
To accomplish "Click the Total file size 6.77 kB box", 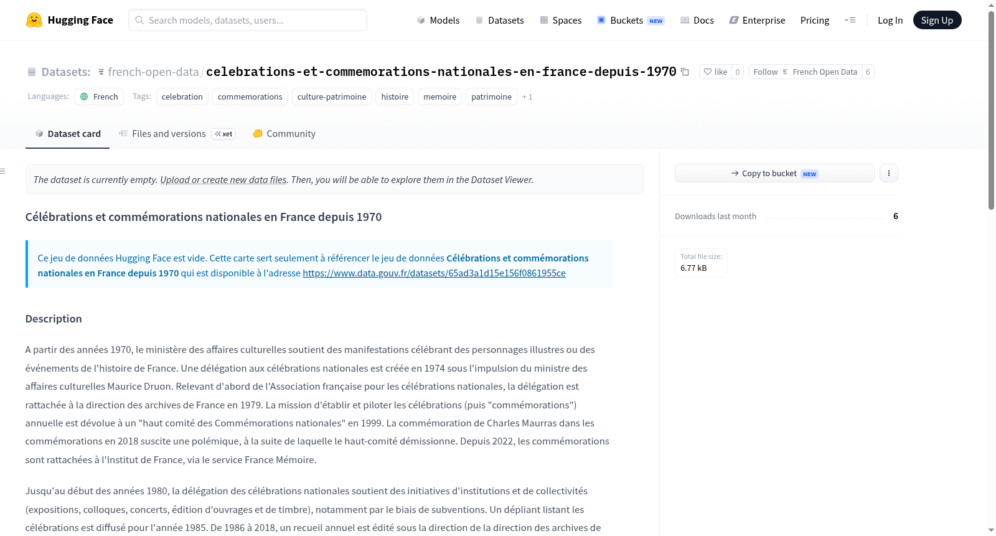I will coord(702,263).
